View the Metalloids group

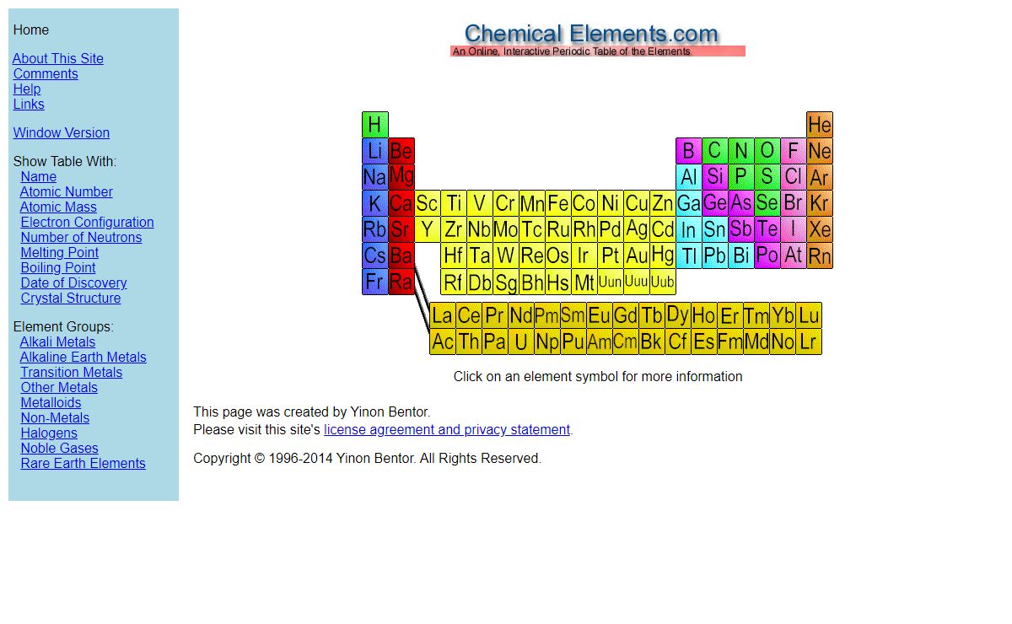pyautogui.click(x=51, y=403)
